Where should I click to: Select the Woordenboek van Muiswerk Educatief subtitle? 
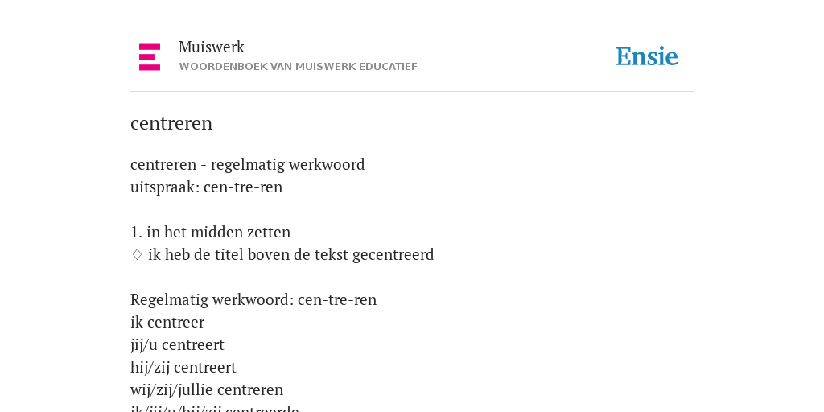(298, 67)
